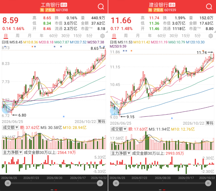Click the 筹码 button in 建设银行 panel
The width and height of the screenshot is (216, 191).
[x=210, y=123]
